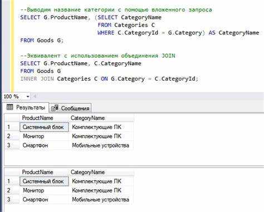Select row header 2 in first result grid
This screenshot has height=212, width=264.
coord(12,136)
